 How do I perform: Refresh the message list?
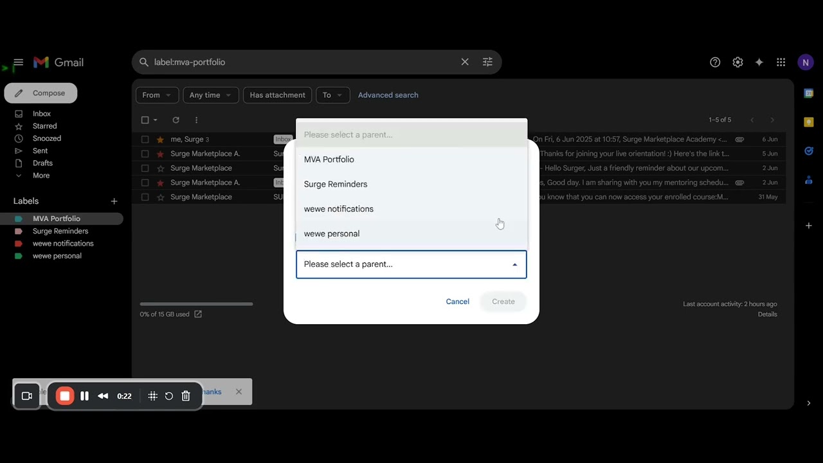pyautogui.click(x=176, y=120)
